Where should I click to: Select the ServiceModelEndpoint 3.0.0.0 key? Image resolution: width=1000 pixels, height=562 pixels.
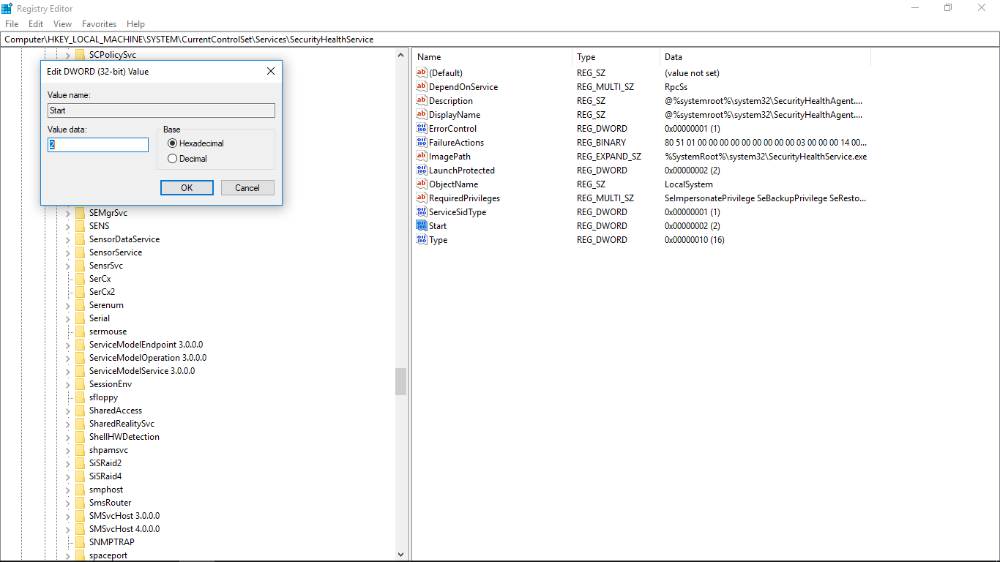(146, 345)
